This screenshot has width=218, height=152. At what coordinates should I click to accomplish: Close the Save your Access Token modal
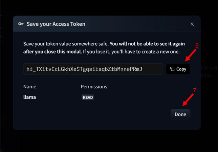(x=192, y=24)
